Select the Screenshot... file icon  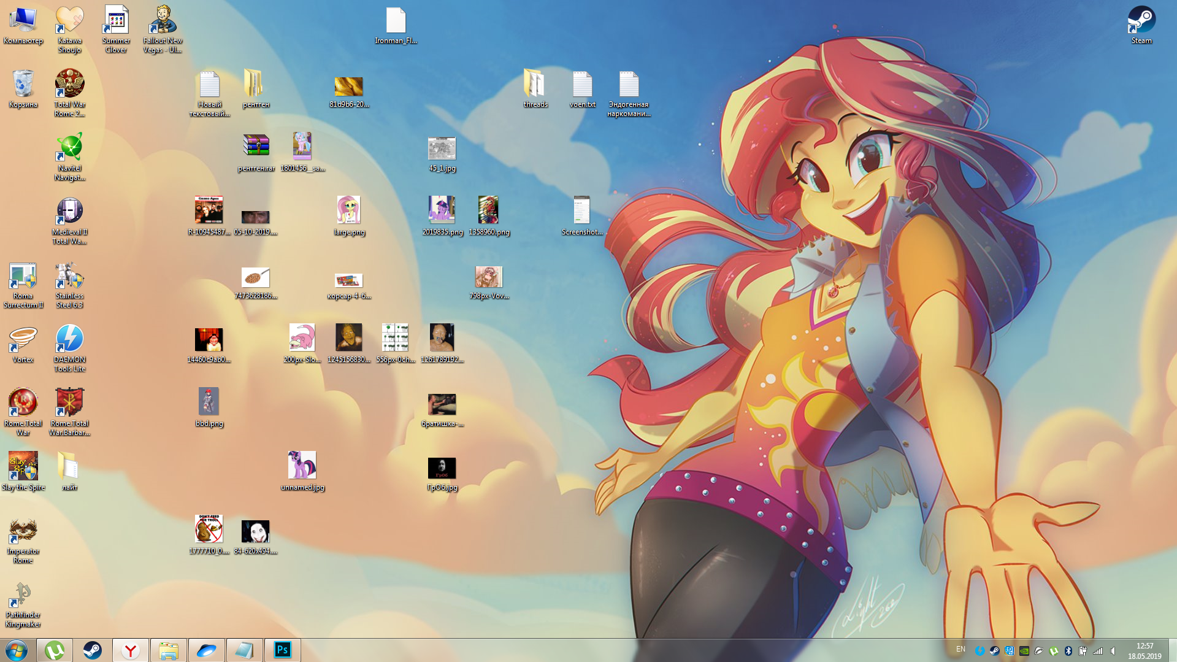pos(582,217)
